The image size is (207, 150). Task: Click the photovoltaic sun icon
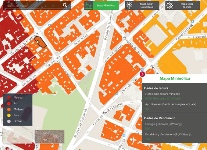click(129, 5)
